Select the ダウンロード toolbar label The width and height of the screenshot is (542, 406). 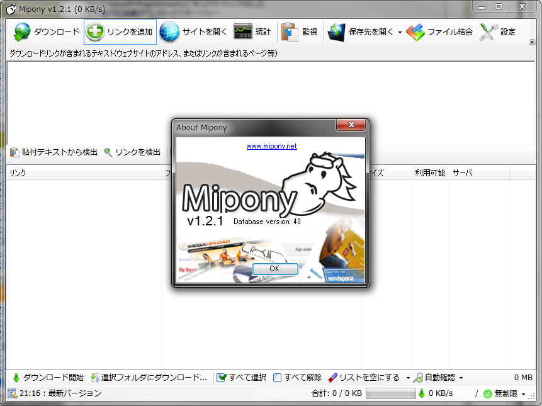click(x=57, y=32)
